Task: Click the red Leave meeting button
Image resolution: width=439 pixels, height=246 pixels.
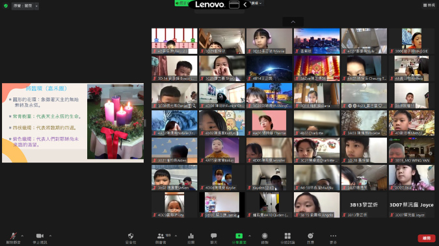Action: 427,238
